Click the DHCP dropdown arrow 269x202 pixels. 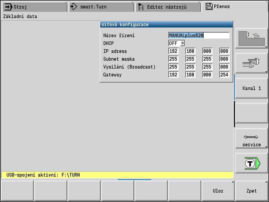pos(183,43)
